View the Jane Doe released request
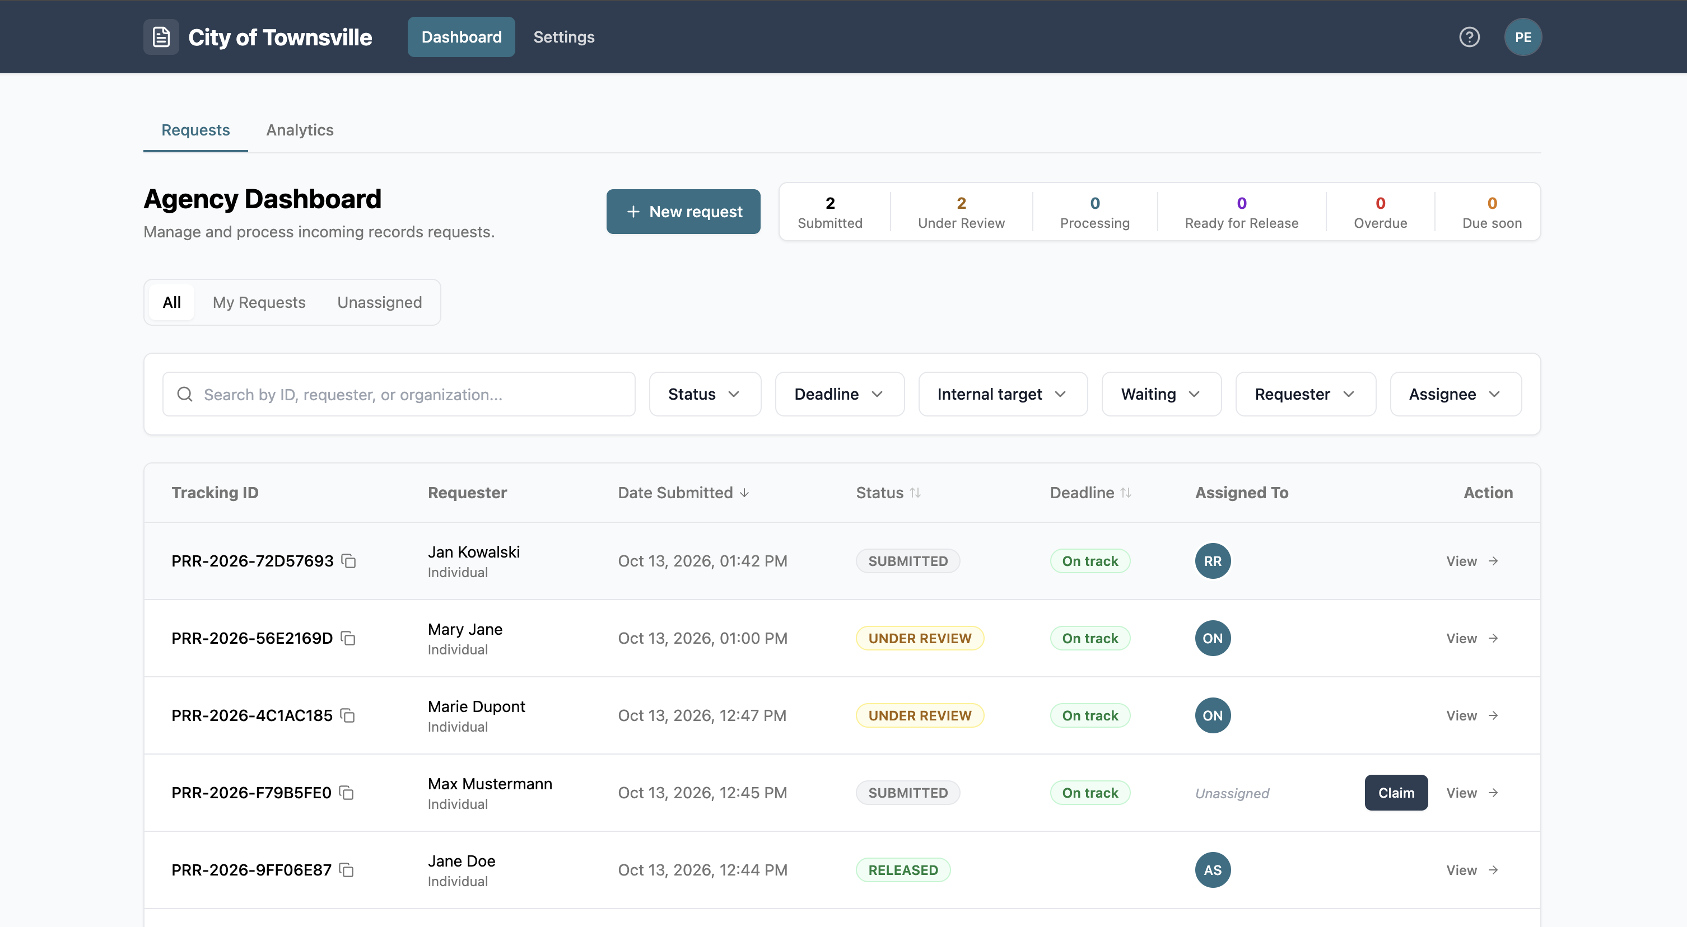 pos(1471,870)
